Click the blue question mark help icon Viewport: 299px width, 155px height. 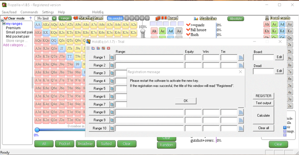(x=30, y=18)
